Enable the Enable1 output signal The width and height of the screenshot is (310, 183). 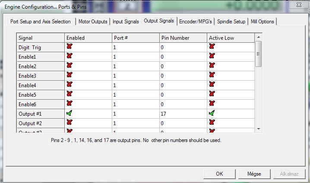pos(70,57)
